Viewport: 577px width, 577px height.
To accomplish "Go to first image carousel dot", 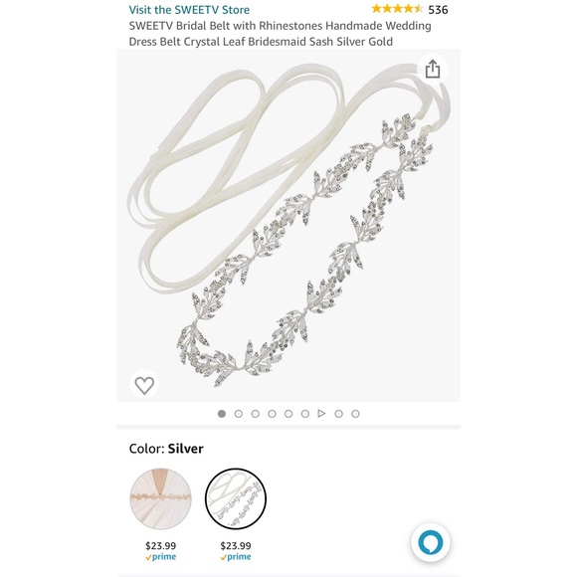I will coord(222,414).
